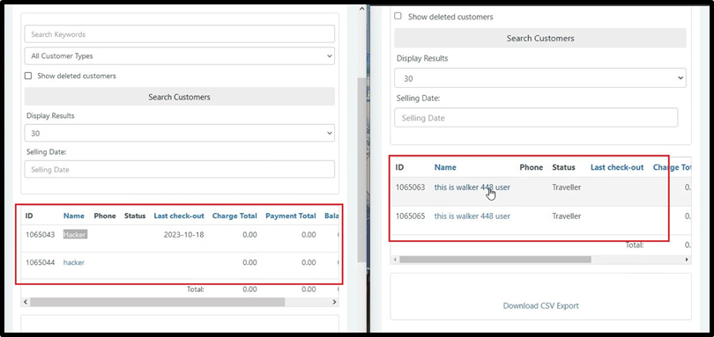Open walker 448 user ID 1065063
714x337 pixels.
[472, 187]
